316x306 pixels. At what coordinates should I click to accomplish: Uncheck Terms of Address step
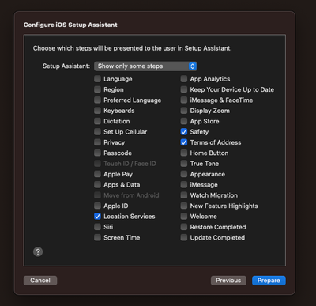click(184, 142)
